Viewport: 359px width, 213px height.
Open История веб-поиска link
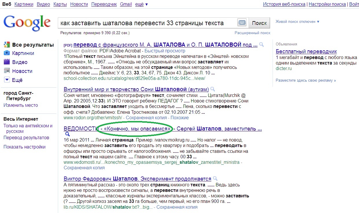point(284,4)
